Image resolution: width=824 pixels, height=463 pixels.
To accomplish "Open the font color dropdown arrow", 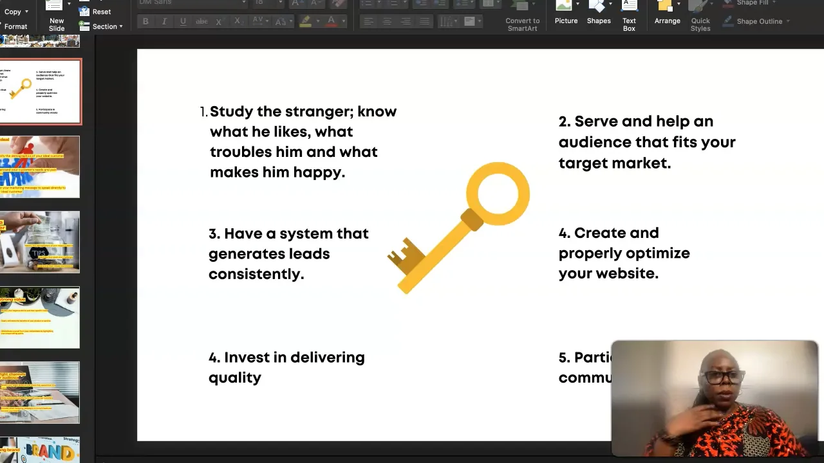I will [x=344, y=21].
